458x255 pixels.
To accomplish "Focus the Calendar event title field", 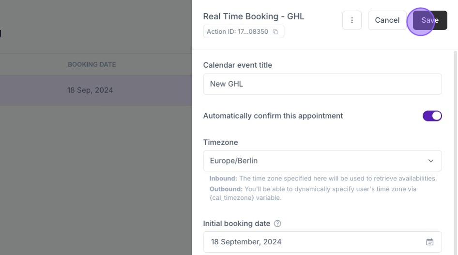I will (322, 84).
